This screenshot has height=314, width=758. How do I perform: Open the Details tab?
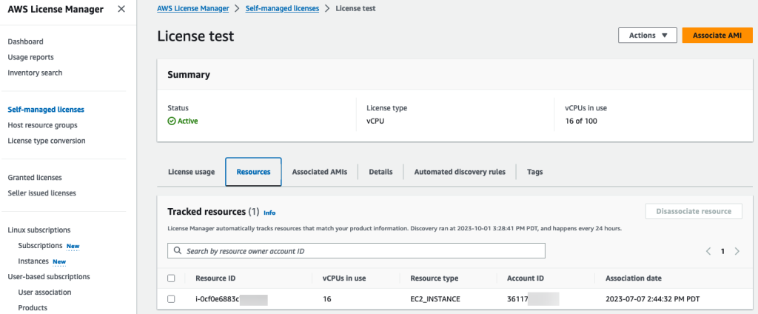pyautogui.click(x=380, y=172)
